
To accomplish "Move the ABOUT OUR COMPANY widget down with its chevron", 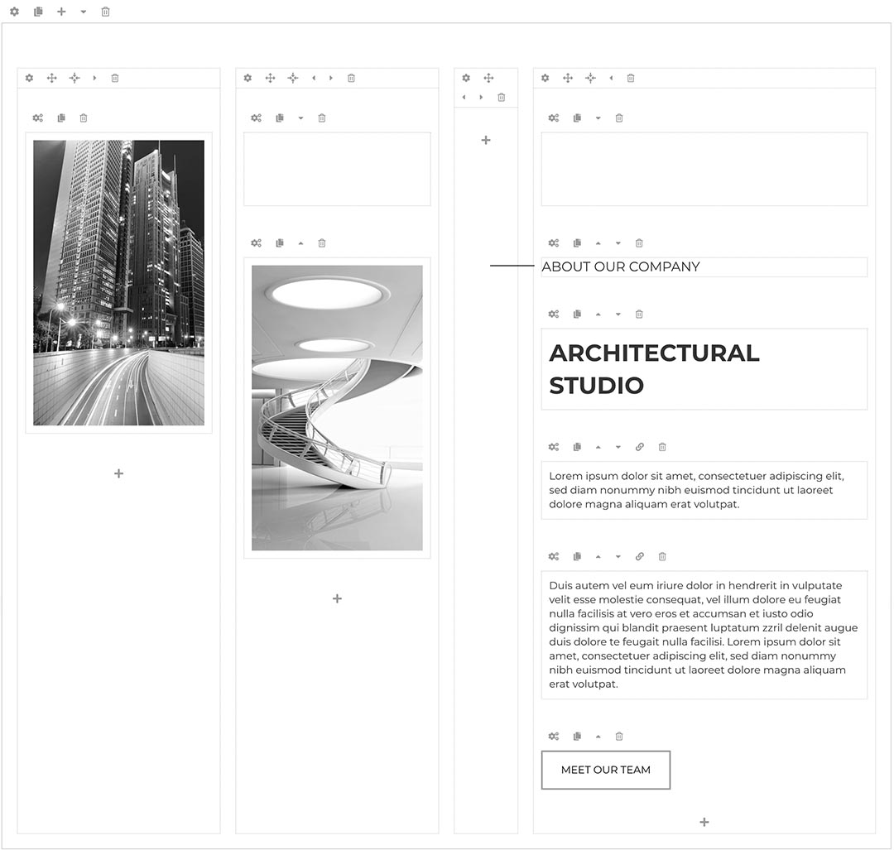I will (618, 243).
